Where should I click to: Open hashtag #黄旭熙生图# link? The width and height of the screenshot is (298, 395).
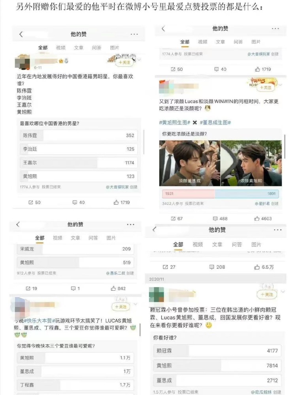(174, 122)
